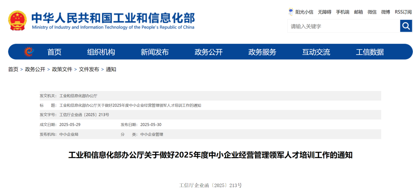413x195 pixels.
Task: Open the 组织机构 menu
Action: [101, 52]
